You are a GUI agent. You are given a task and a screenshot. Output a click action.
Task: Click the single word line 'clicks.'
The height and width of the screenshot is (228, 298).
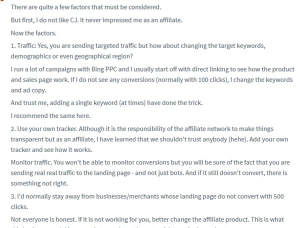click(19, 206)
